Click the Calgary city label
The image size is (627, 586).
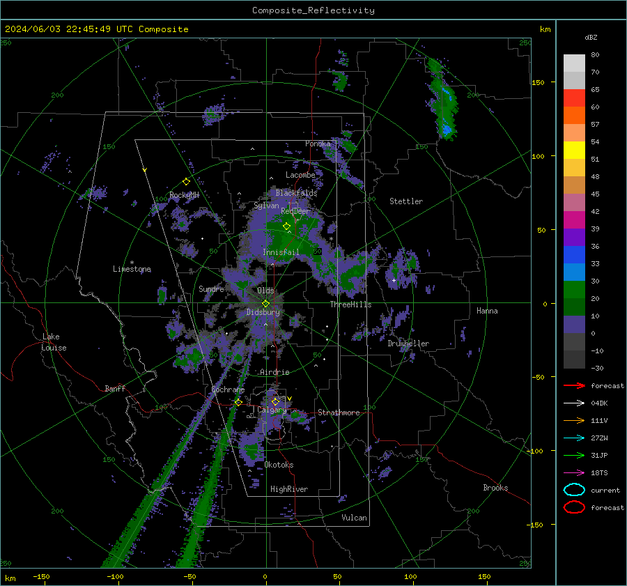(272, 410)
